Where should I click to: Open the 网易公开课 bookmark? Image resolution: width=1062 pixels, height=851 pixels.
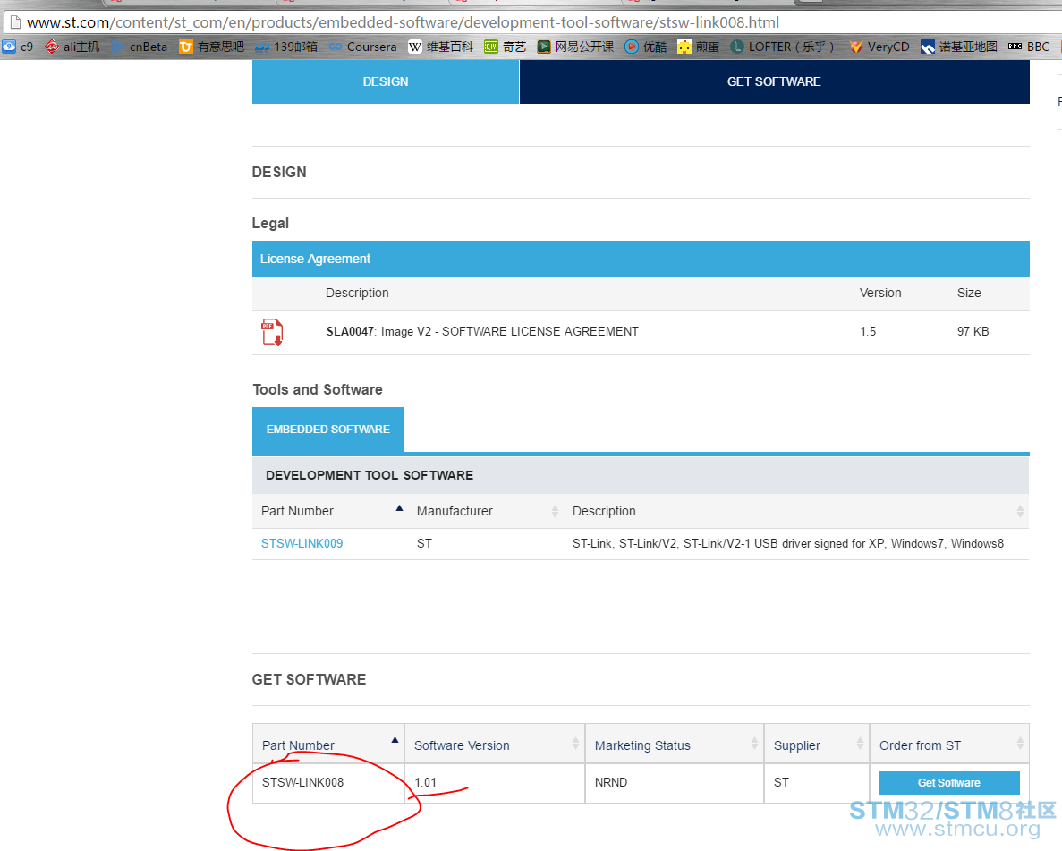click(575, 47)
